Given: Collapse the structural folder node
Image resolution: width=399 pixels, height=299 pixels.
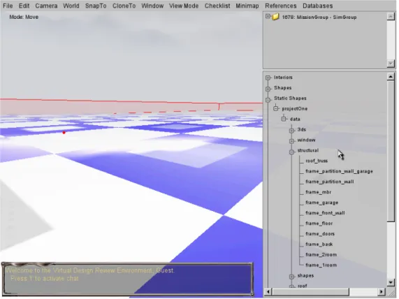Looking at the screenshot, I should coord(291,152).
